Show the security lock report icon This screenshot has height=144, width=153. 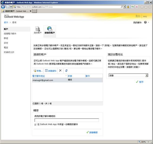point(128,7)
